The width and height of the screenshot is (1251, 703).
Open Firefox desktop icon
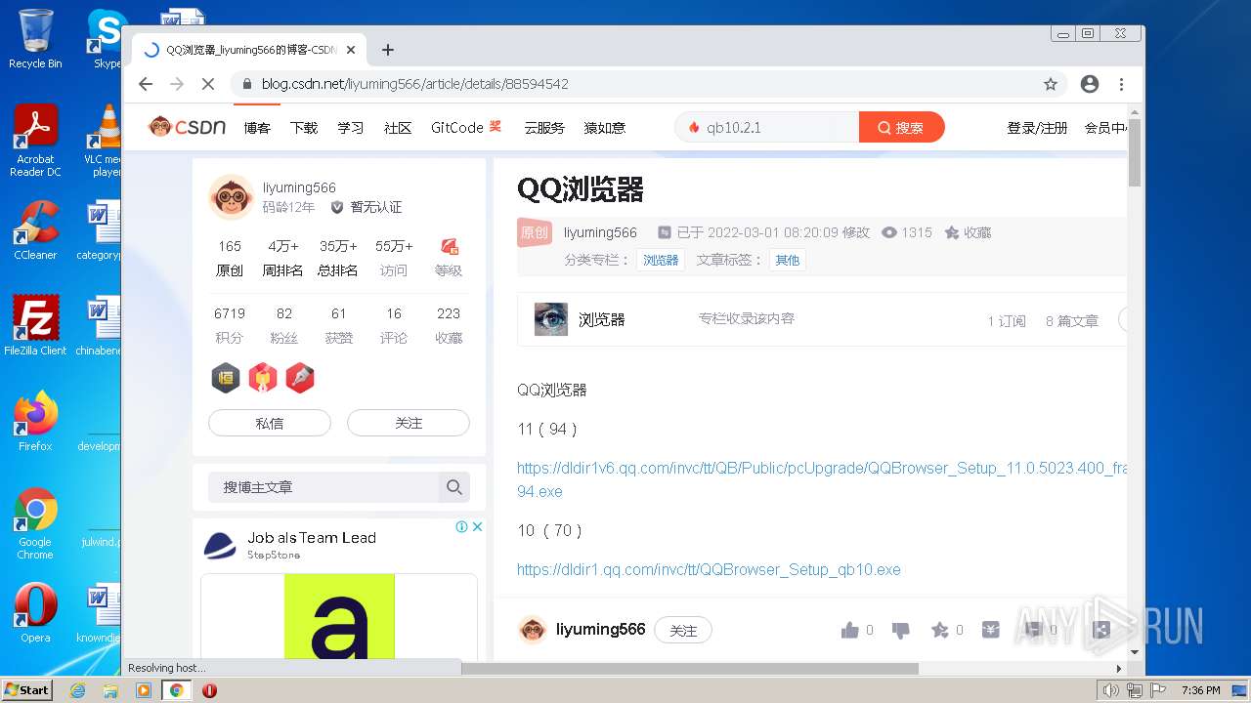click(35, 422)
